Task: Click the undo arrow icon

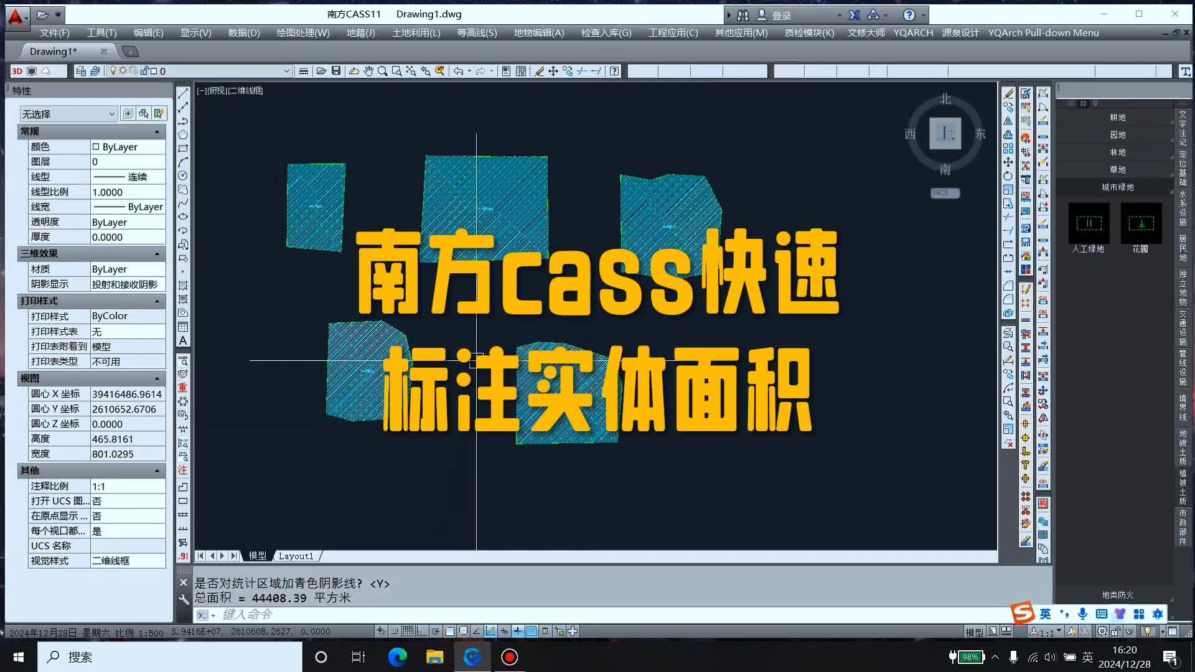Action: tap(458, 71)
